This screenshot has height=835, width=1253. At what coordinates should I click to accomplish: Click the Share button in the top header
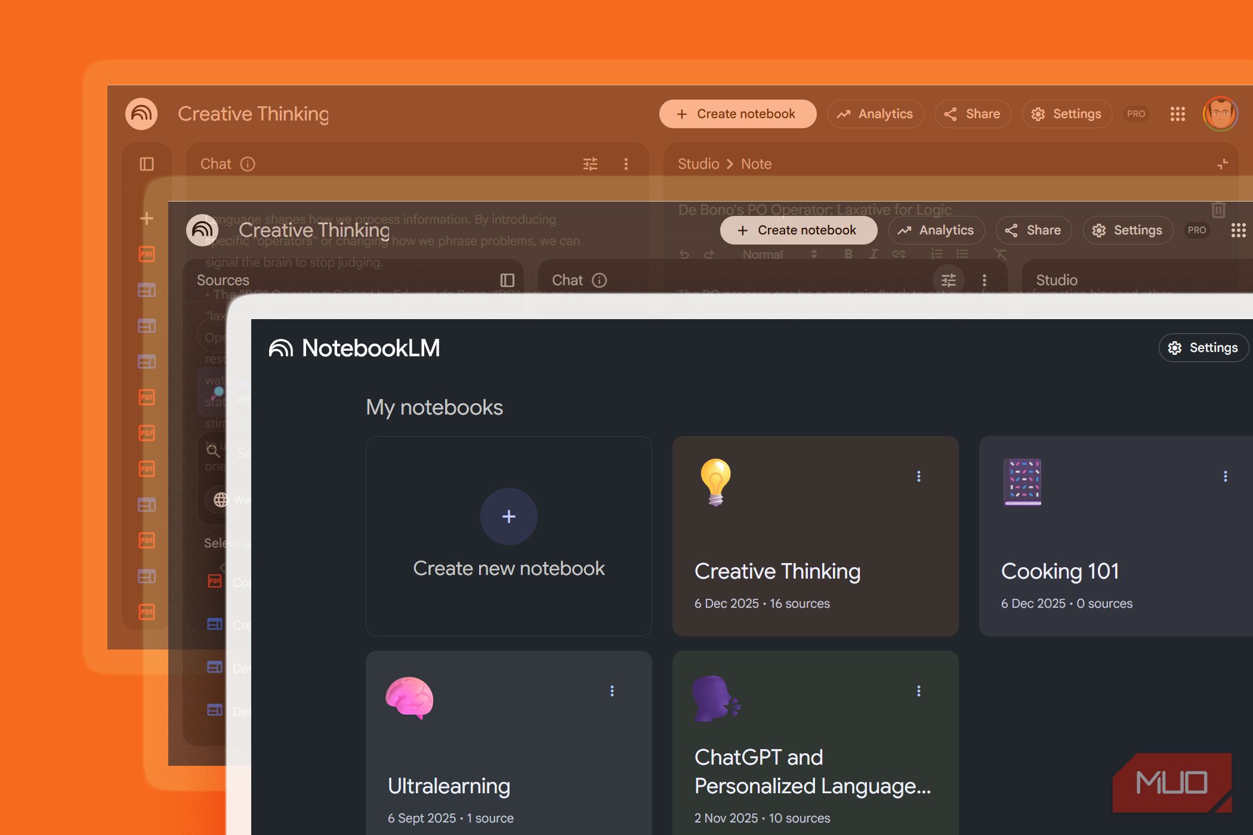[x=973, y=114]
